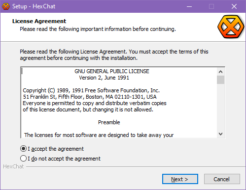Screen dimensions: 246x190
Task: Click the 'Version 2, June 1991' line
Action: tap(104, 78)
